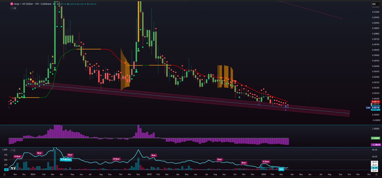The width and height of the screenshot is (382, 178).
Task: Click the Amp coin logo icon
Action: coord(12,4)
